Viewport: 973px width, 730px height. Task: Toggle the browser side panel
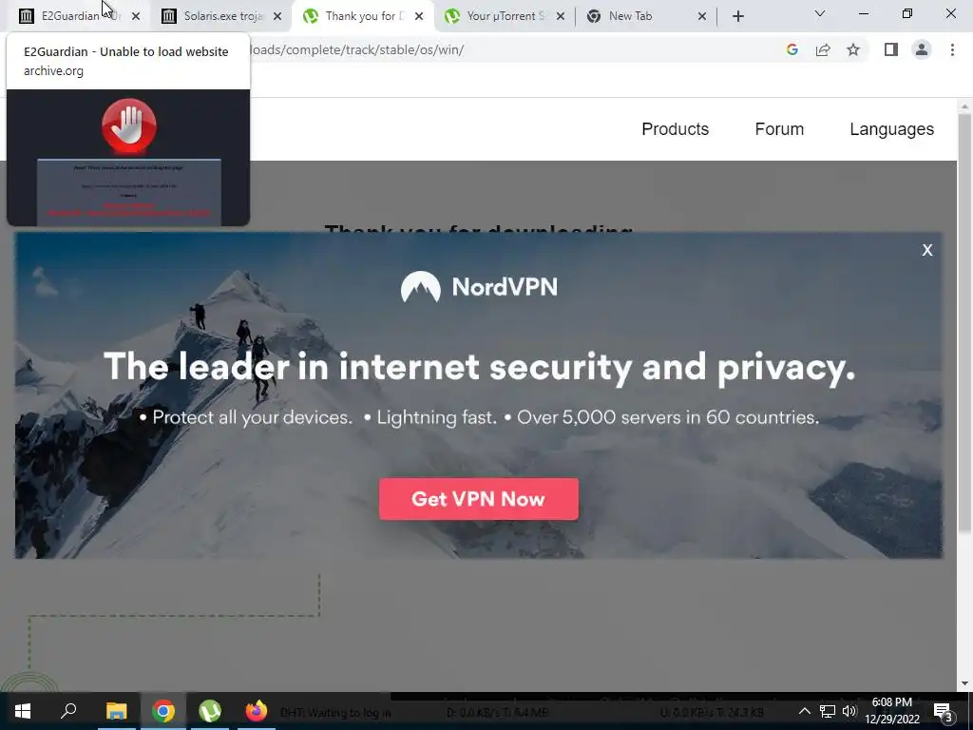tap(891, 49)
